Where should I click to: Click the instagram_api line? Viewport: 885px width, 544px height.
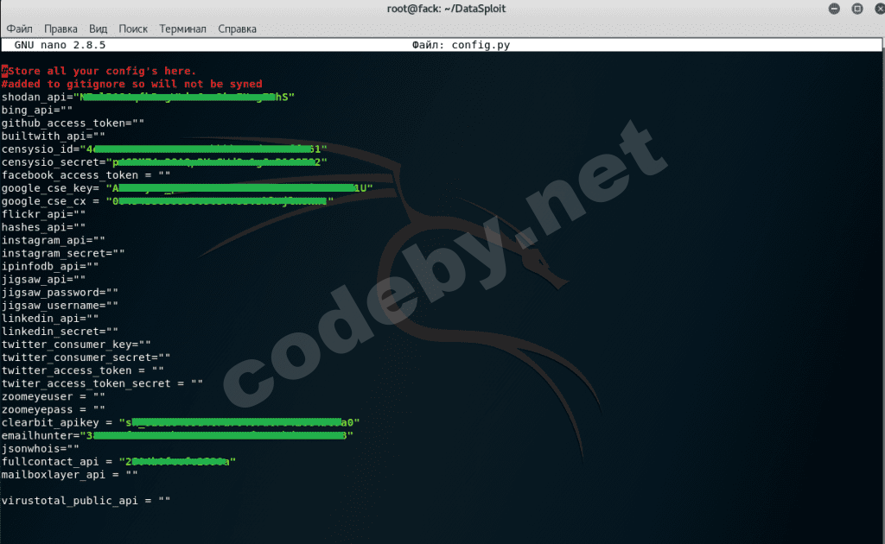(x=53, y=239)
